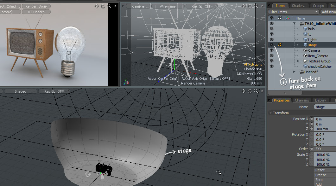Expand the Untitled* scene
Viewport: 336px width, 186px height.
tap(294, 72)
